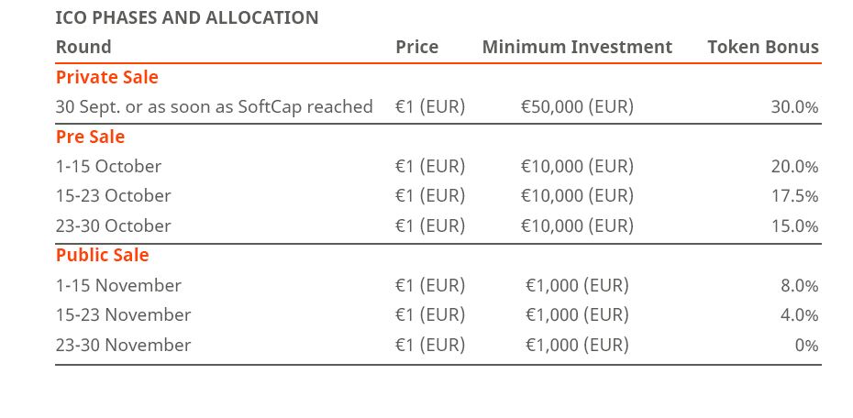Select the Public Sale section heading
The height and width of the screenshot is (418, 853).
coord(103,255)
